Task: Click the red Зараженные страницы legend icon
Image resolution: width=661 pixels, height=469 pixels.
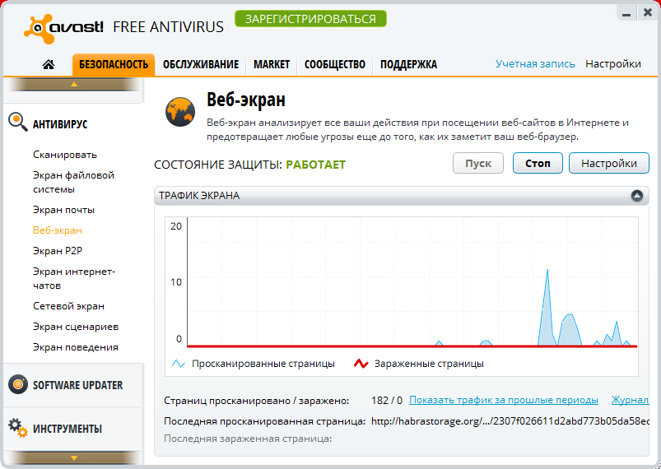Action: (x=361, y=364)
